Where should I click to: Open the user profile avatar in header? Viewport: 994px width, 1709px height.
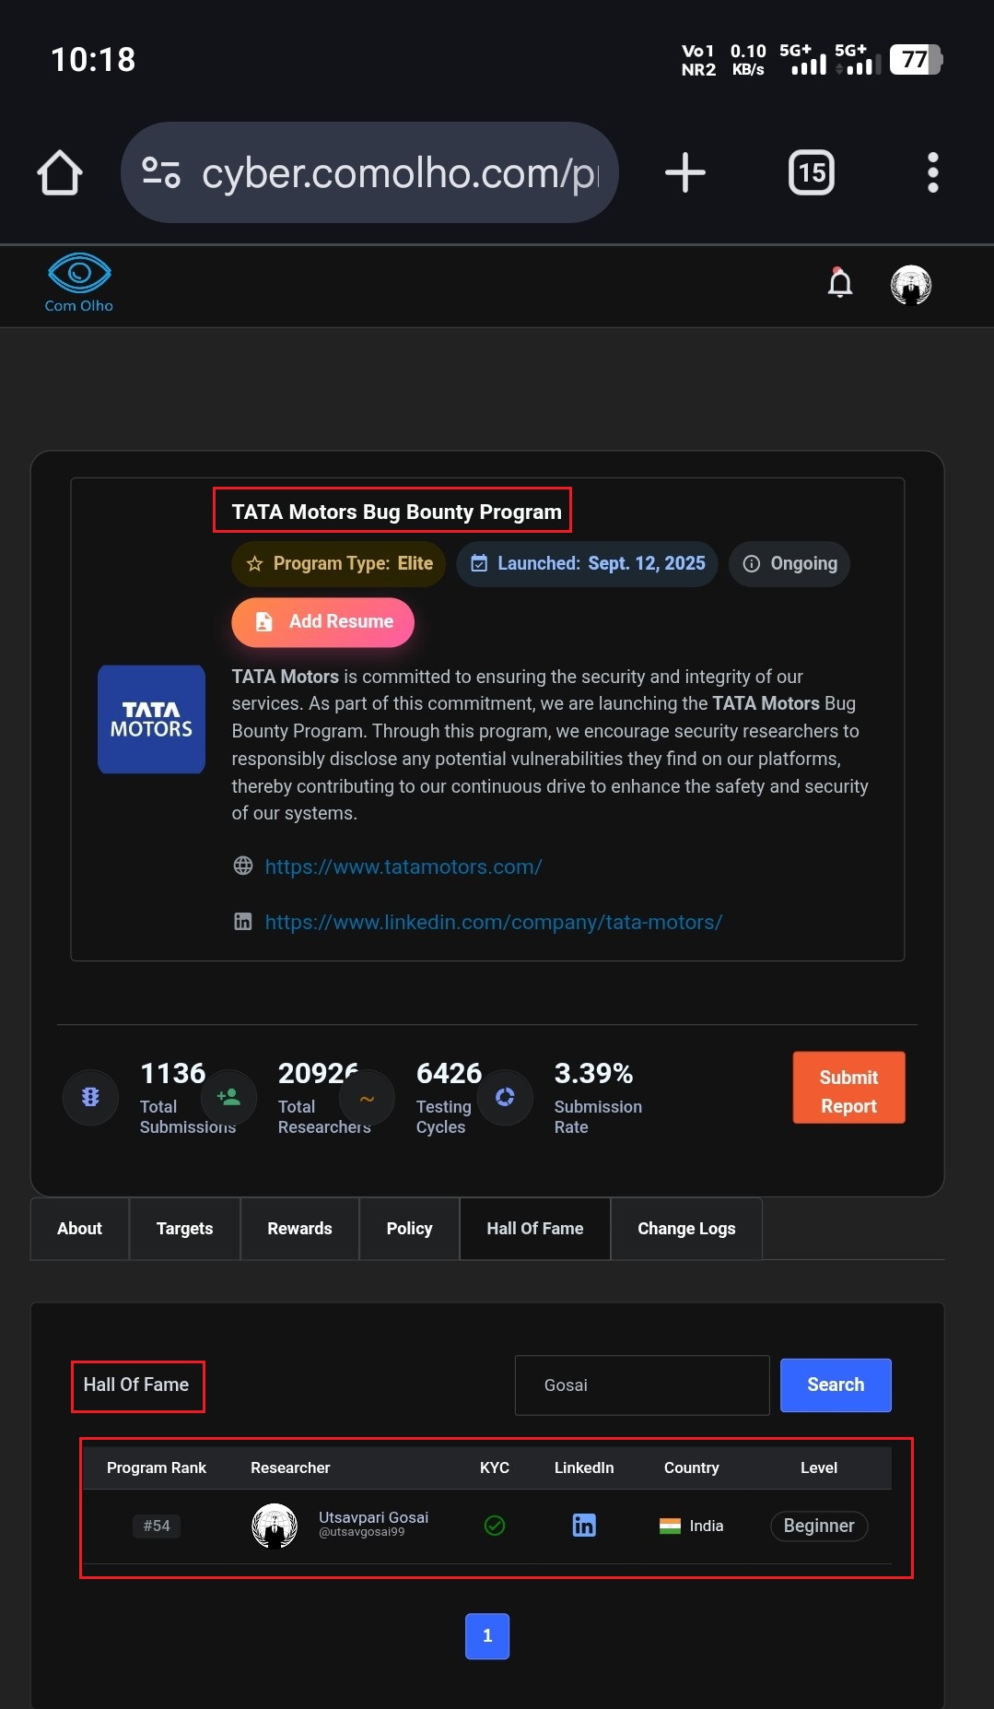click(910, 285)
